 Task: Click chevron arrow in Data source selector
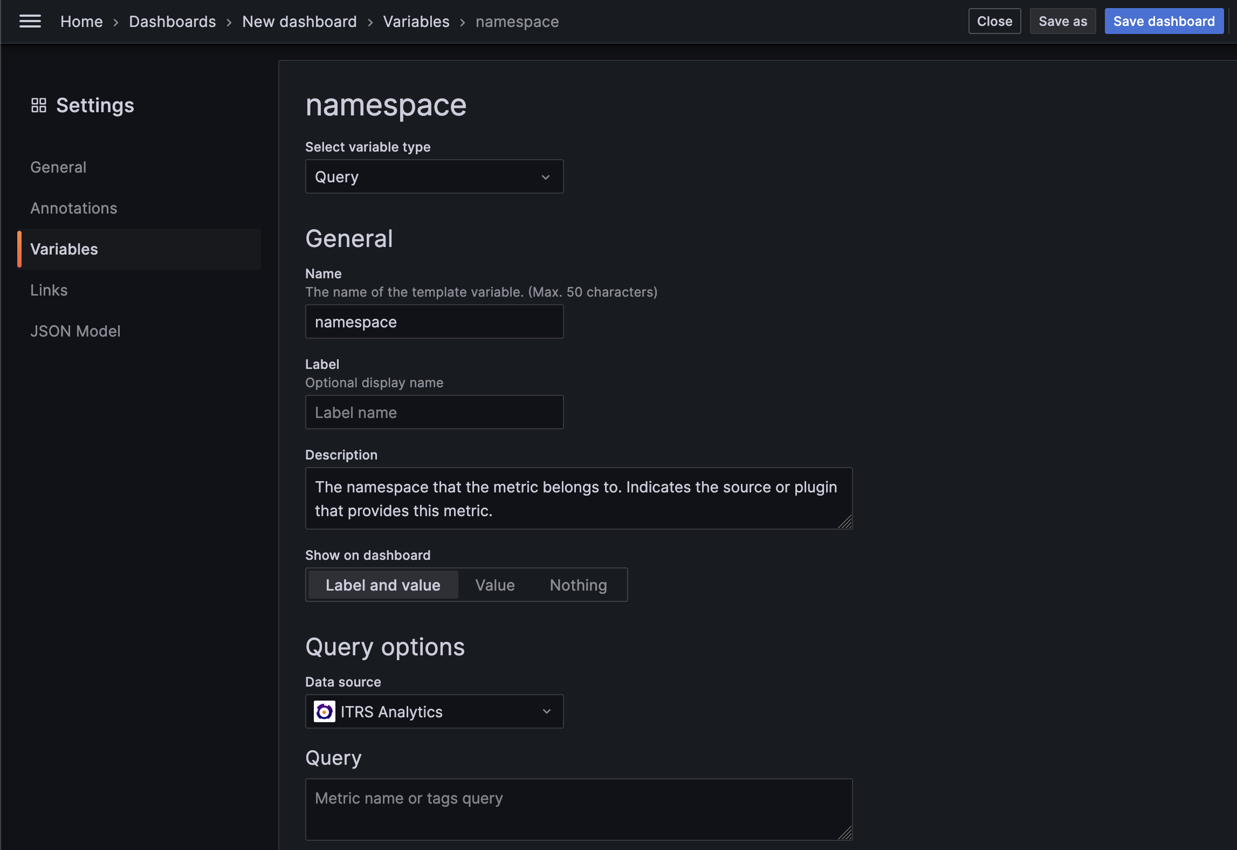[x=547, y=712]
